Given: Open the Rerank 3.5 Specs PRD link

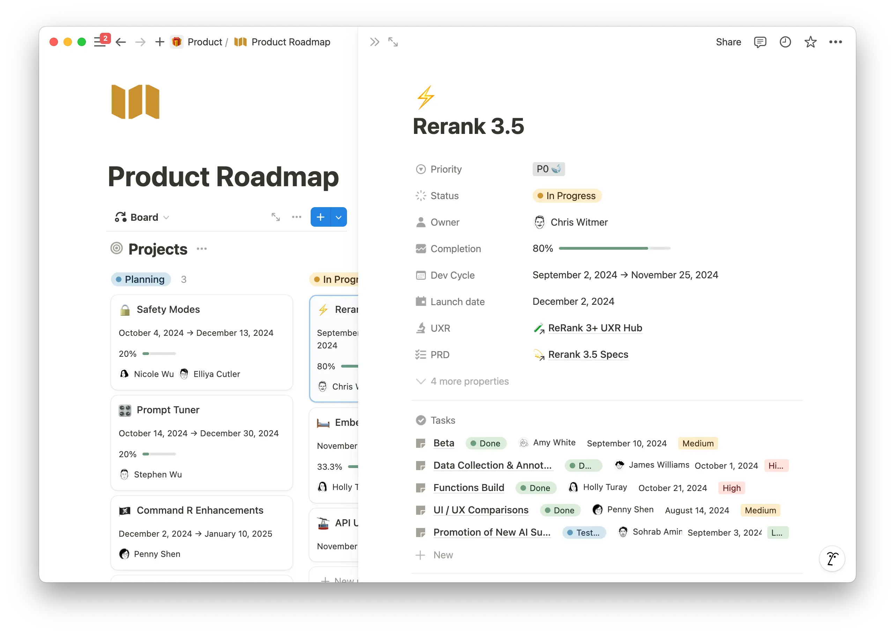Looking at the screenshot, I should (x=587, y=354).
